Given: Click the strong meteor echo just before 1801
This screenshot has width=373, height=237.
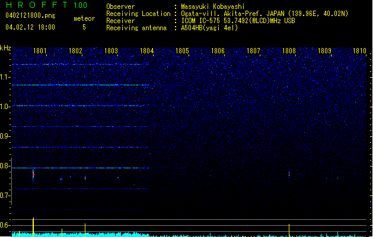Looking at the screenshot, I should (x=33, y=175).
